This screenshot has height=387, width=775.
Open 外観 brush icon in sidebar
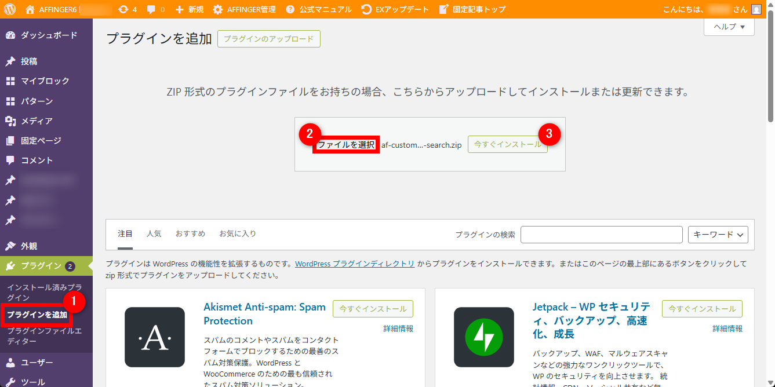[x=10, y=246]
